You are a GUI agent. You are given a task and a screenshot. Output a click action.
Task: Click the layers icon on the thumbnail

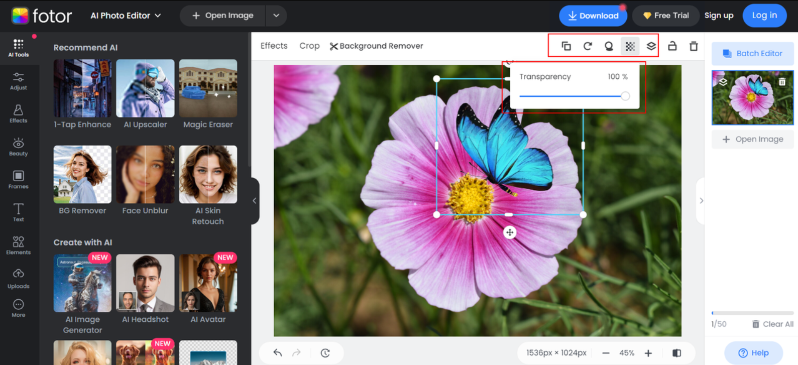pyautogui.click(x=723, y=82)
